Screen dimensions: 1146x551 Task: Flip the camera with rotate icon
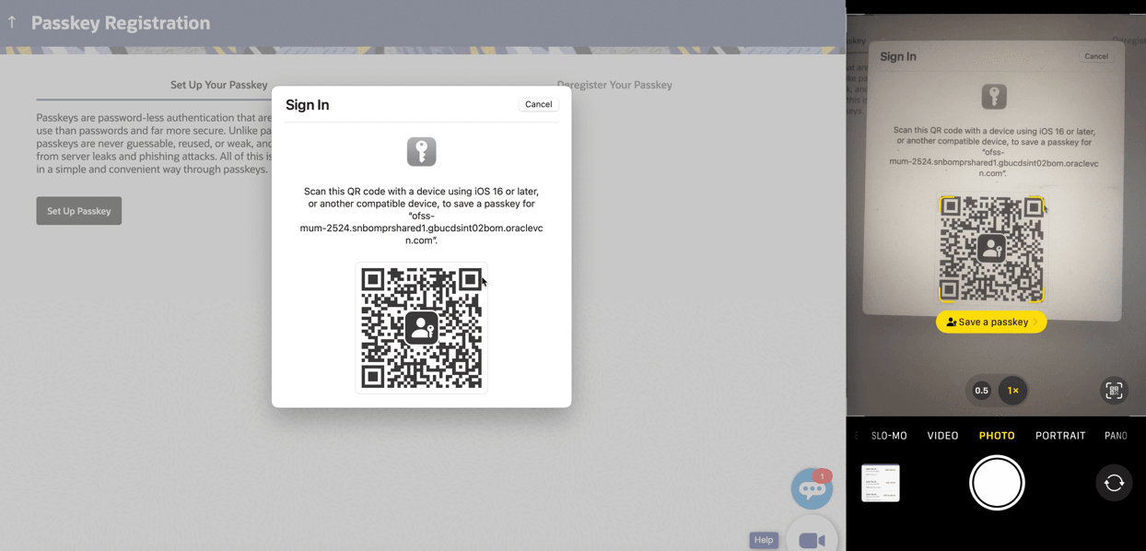(x=1114, y=483)
